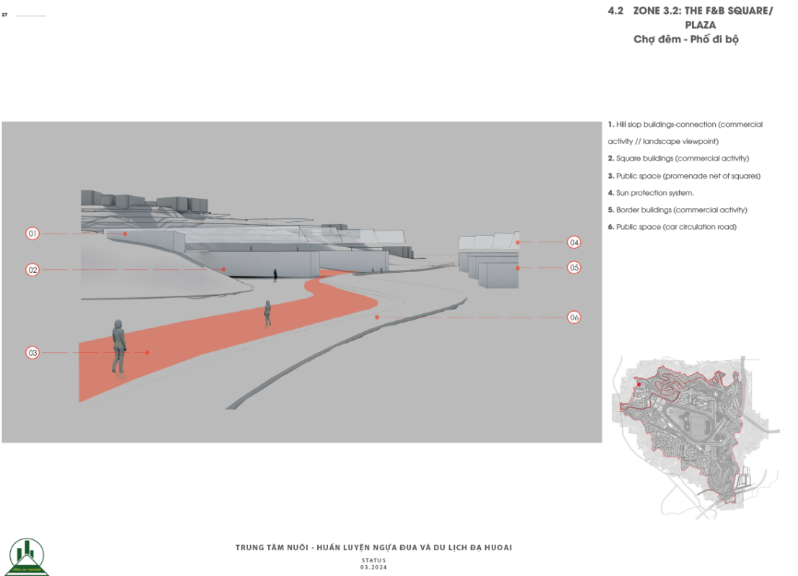Click the '4. Sun protection system' legend line
Viewport: 798px width, 576px height.
coord(650,193)
